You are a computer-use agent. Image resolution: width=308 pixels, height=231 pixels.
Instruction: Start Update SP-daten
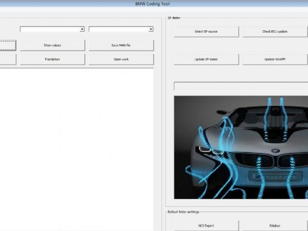(x=206, y=59)
